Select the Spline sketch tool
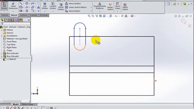This screenshot has width=194, height=109. coord(32,4)
